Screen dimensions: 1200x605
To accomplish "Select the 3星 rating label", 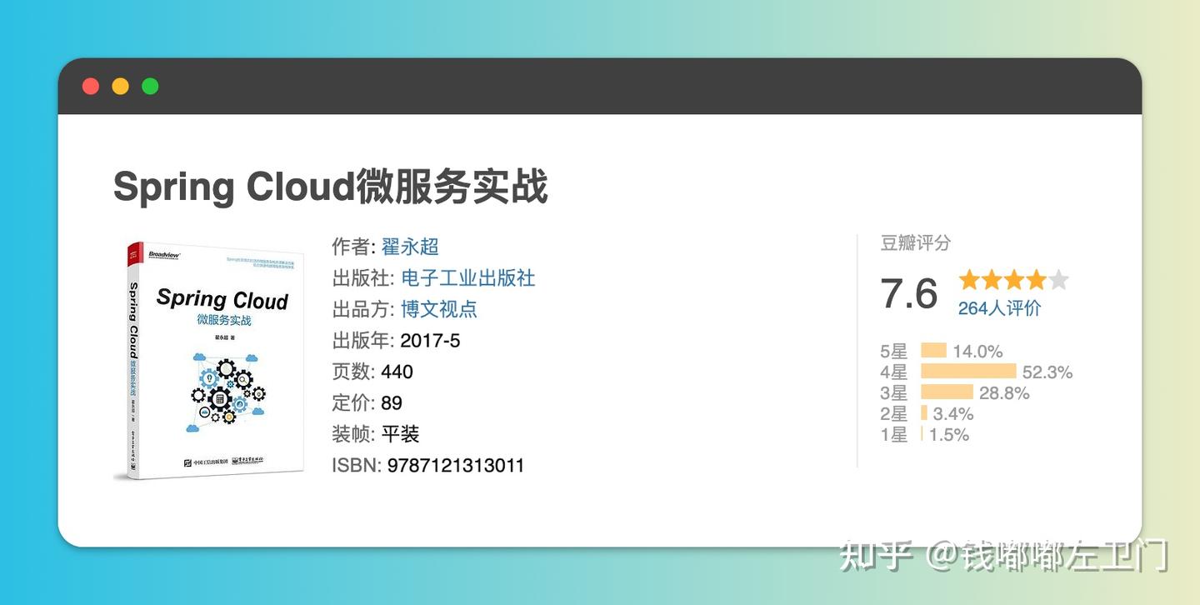I will click(x=893, y=392).
